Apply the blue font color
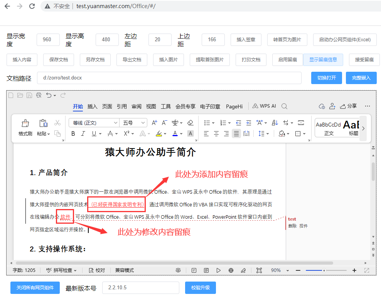This screenshot has width=381, height=297. coord(175,133)
